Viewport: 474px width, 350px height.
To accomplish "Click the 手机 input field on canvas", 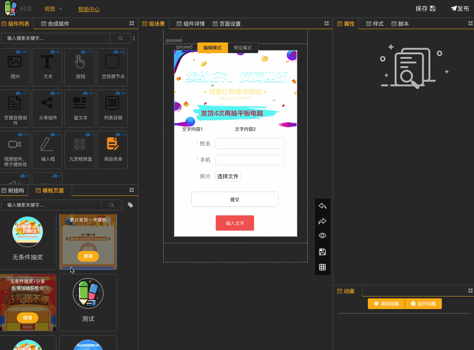I will [250, 160].
